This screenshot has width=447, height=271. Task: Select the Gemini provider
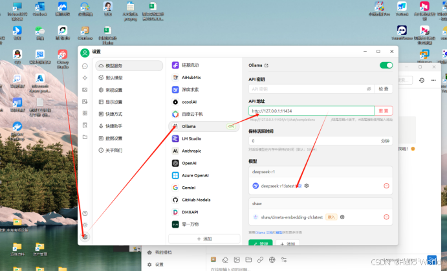coord(204,188)
